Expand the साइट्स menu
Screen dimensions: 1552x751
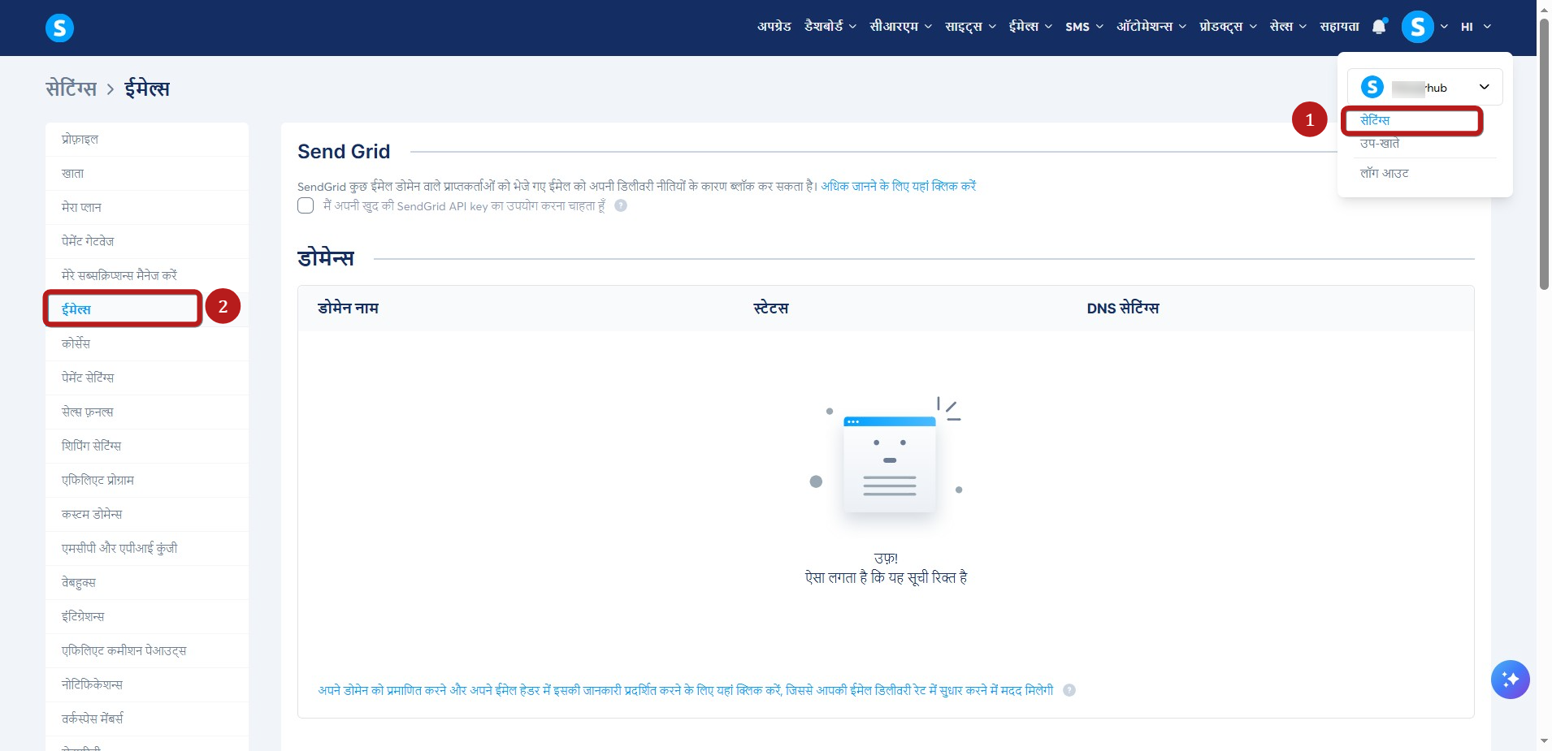coord(971,26)
